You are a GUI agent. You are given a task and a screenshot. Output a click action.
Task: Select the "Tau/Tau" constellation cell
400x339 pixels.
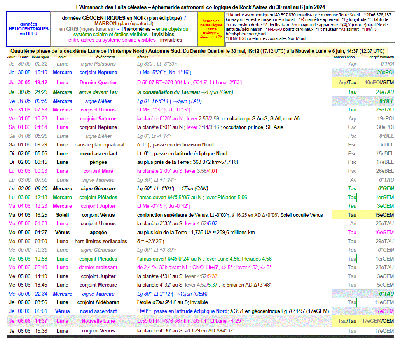click(347, 321)
